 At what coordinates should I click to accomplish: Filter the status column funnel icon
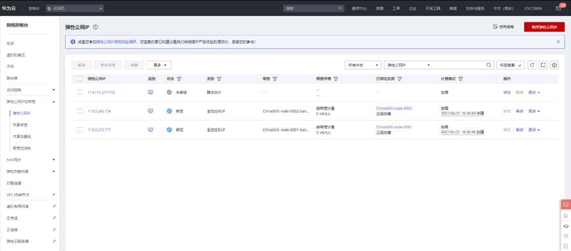179,78
